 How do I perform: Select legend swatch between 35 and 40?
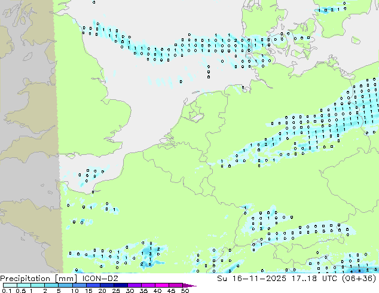[x=148, y=285]
